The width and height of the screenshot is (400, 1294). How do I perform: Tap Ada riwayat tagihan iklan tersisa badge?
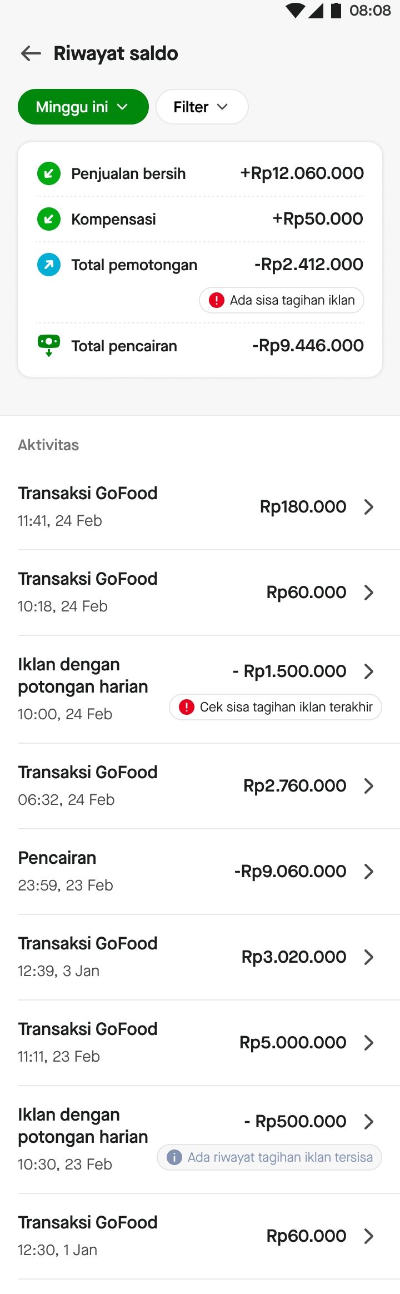click(269, 1157)
